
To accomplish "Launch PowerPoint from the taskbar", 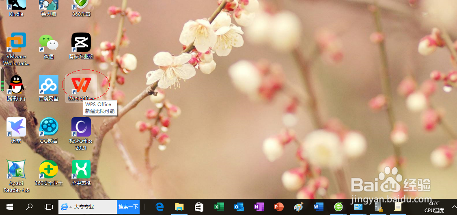I will coord(278,207).
